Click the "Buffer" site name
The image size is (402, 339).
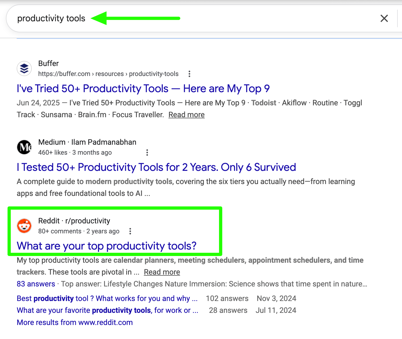coord(48,64)
